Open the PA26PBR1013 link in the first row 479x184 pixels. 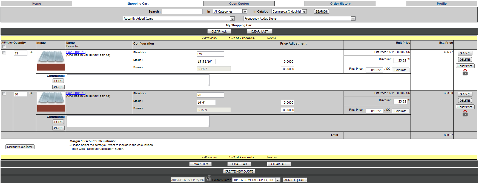[x=76, y=52]
